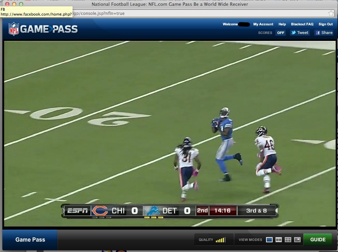The image size is (338, 252).
Task: Click the NFL shield logo
Action: (x=13, y=29)
